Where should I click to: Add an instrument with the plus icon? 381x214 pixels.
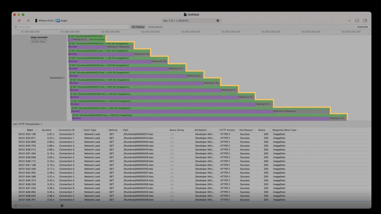pyautogui.click(x=349, y=21)
